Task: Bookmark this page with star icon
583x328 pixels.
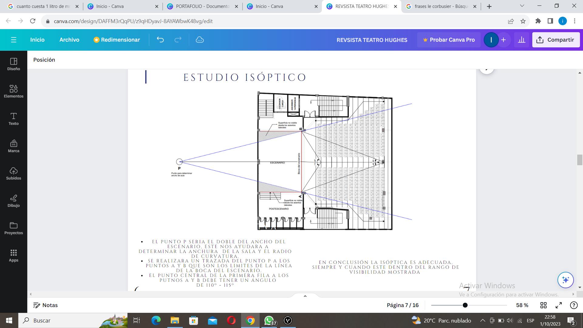Action: 523,21
